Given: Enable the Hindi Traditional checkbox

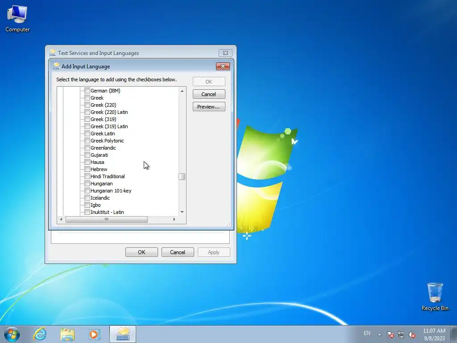Looking at the screenshot, I should click(x=87, y=176).
